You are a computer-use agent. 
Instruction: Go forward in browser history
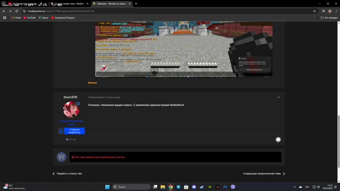click(10, 11)
